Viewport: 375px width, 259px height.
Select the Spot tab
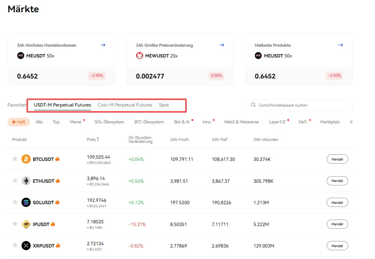click(164, 105)
